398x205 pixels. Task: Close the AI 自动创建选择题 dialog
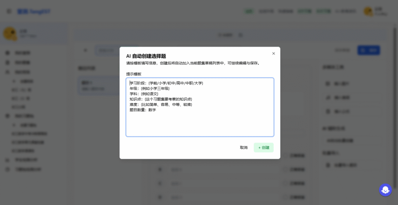[273, 53]
